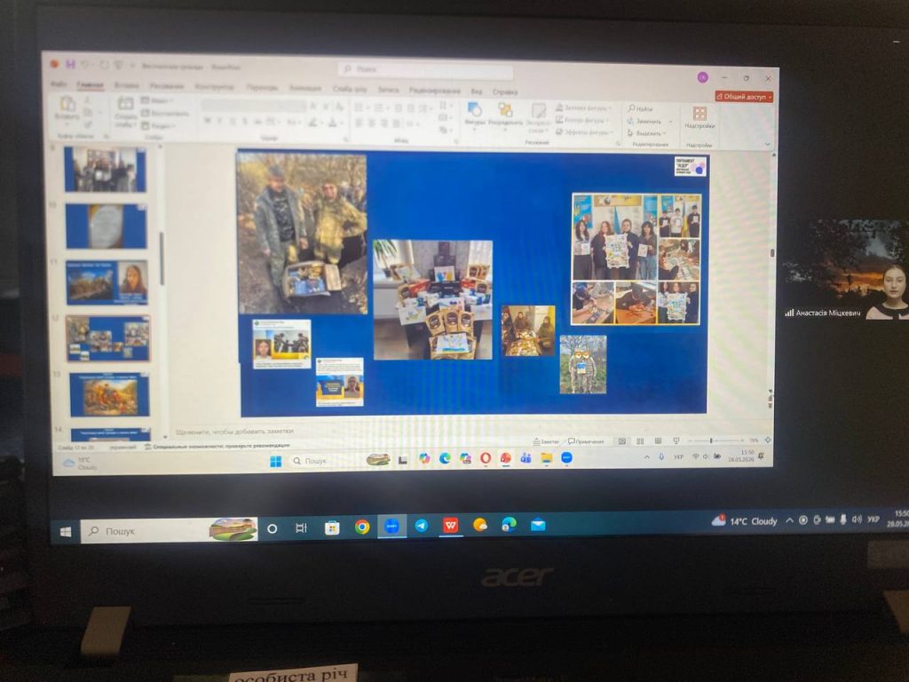The width and height of the screenshot is (909, 682).
Task: Toggle the Примечания comments pane
Action: click(586, 441)
